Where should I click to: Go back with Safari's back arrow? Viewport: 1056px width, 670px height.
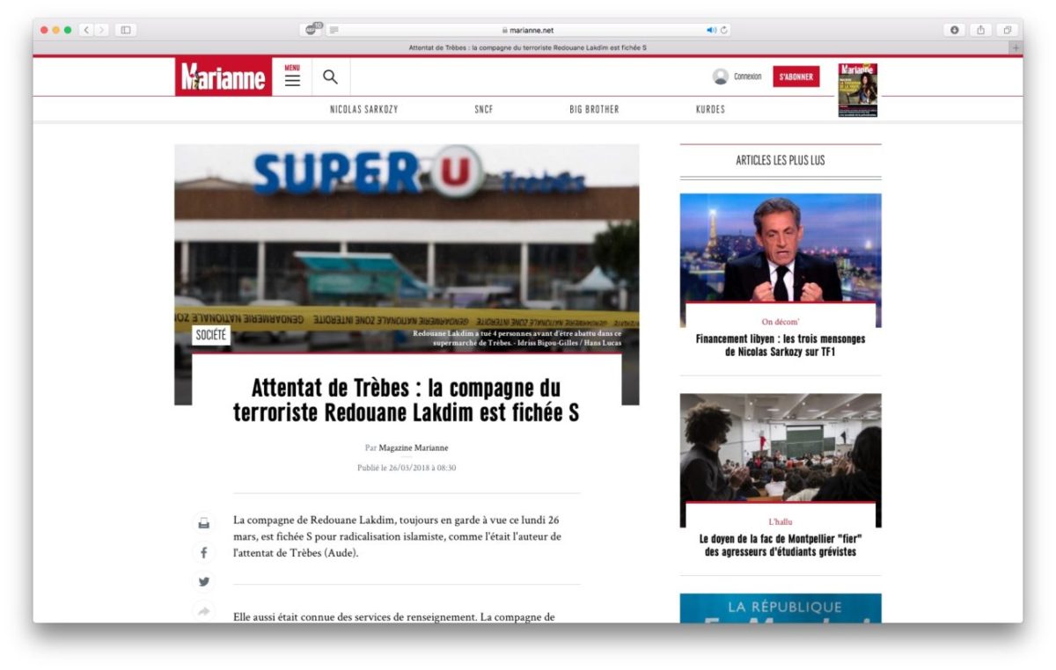click(86, 30)
